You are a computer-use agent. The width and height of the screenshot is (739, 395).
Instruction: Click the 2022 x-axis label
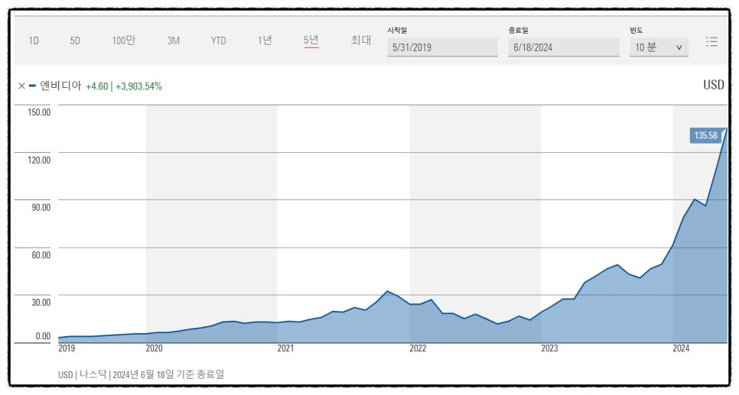point(418,348)
